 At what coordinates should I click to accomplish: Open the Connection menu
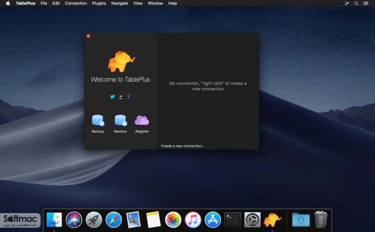click(x=76, y=3)
